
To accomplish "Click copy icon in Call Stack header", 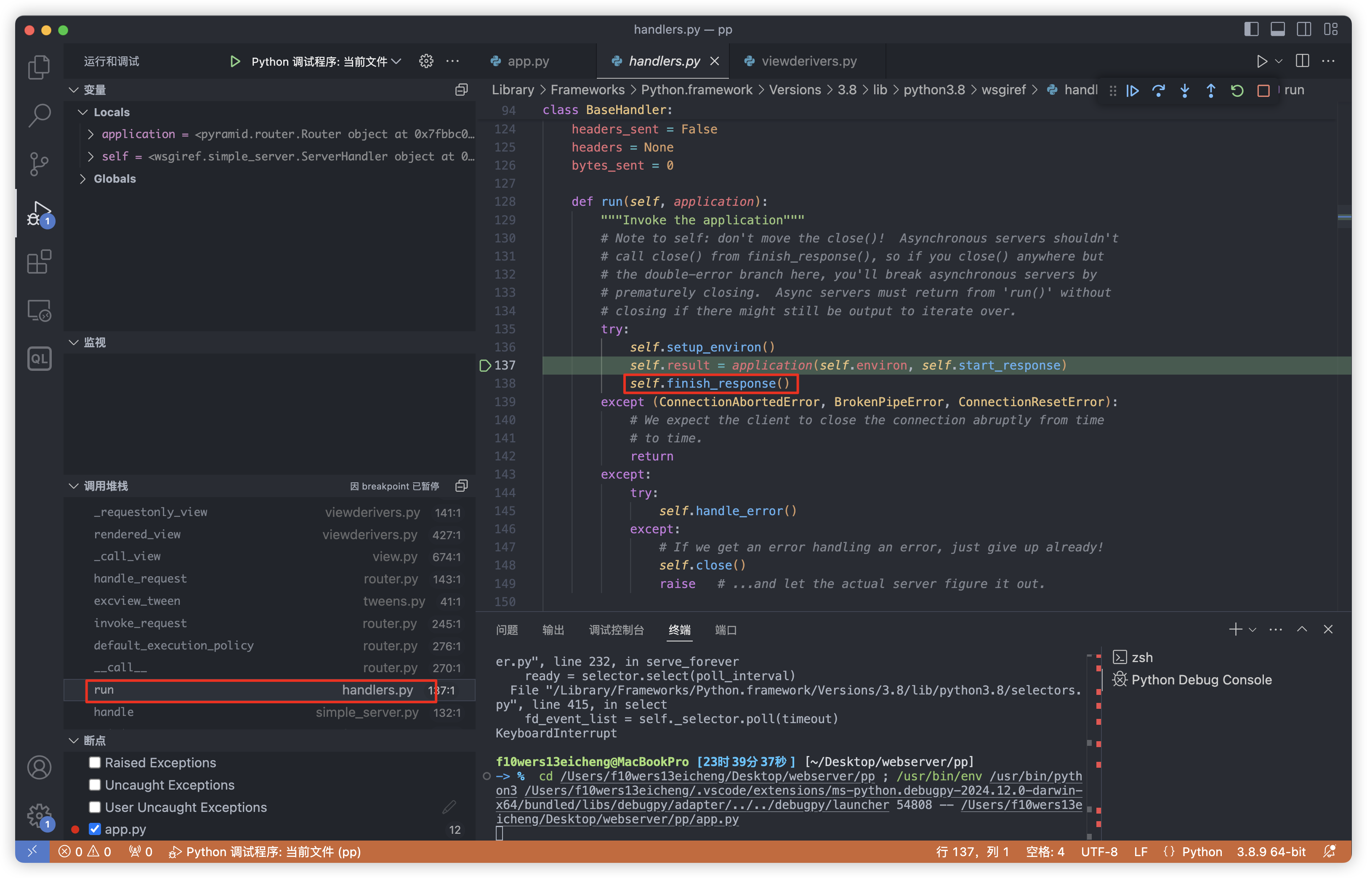I will point(461,486).
